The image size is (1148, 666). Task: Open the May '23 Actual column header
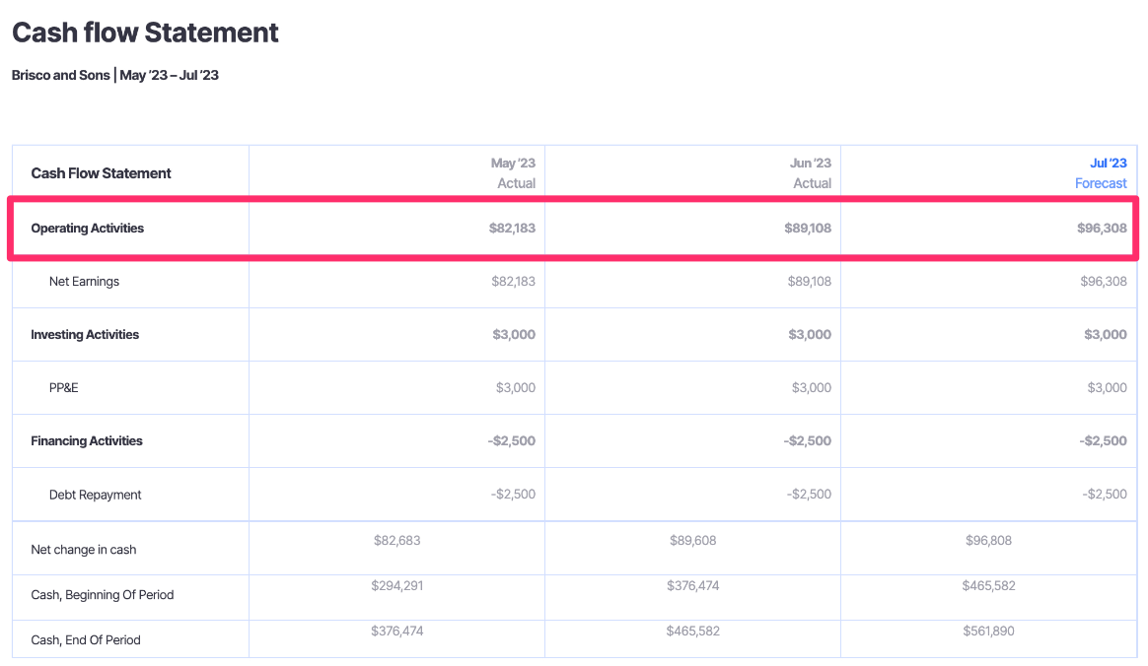[513, 172]
